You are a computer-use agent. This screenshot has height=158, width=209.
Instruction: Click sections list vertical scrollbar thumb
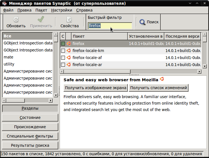click(x=56, y=39)
